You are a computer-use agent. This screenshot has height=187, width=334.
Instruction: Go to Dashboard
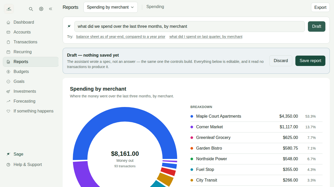31,22
